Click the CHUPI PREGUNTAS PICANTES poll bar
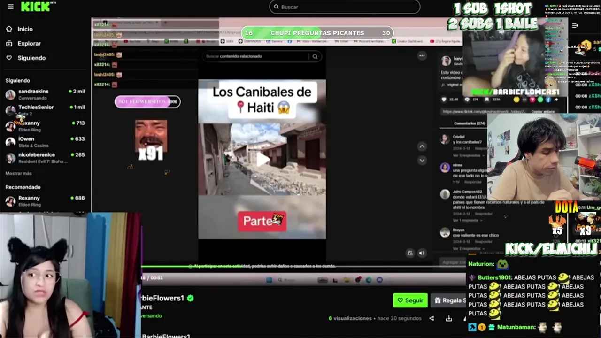Image resolution: width=601 pixels, height=338 pixels. pos(317,33)
